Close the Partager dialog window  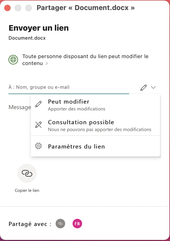pyautogui.click(x=7, y=8)
